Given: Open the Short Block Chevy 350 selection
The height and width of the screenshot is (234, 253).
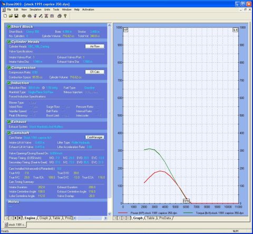Looking at the screenshot, I should [x=33, y=32].
